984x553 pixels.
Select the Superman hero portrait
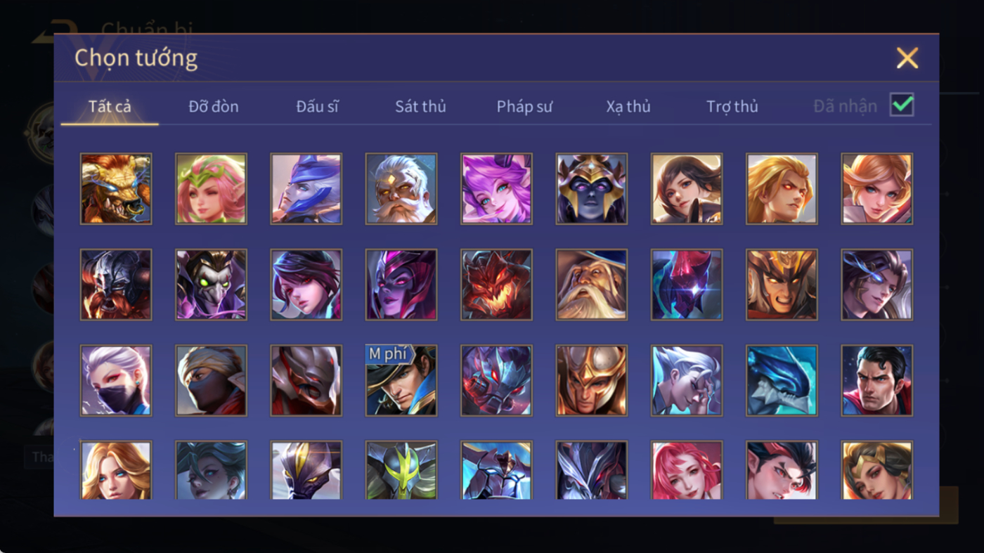tap(876, 380)
